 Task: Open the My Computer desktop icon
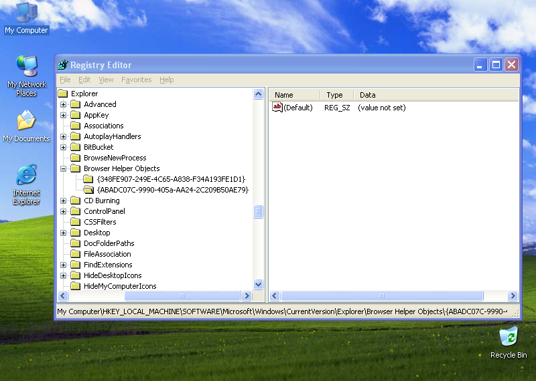coord(27,18)
